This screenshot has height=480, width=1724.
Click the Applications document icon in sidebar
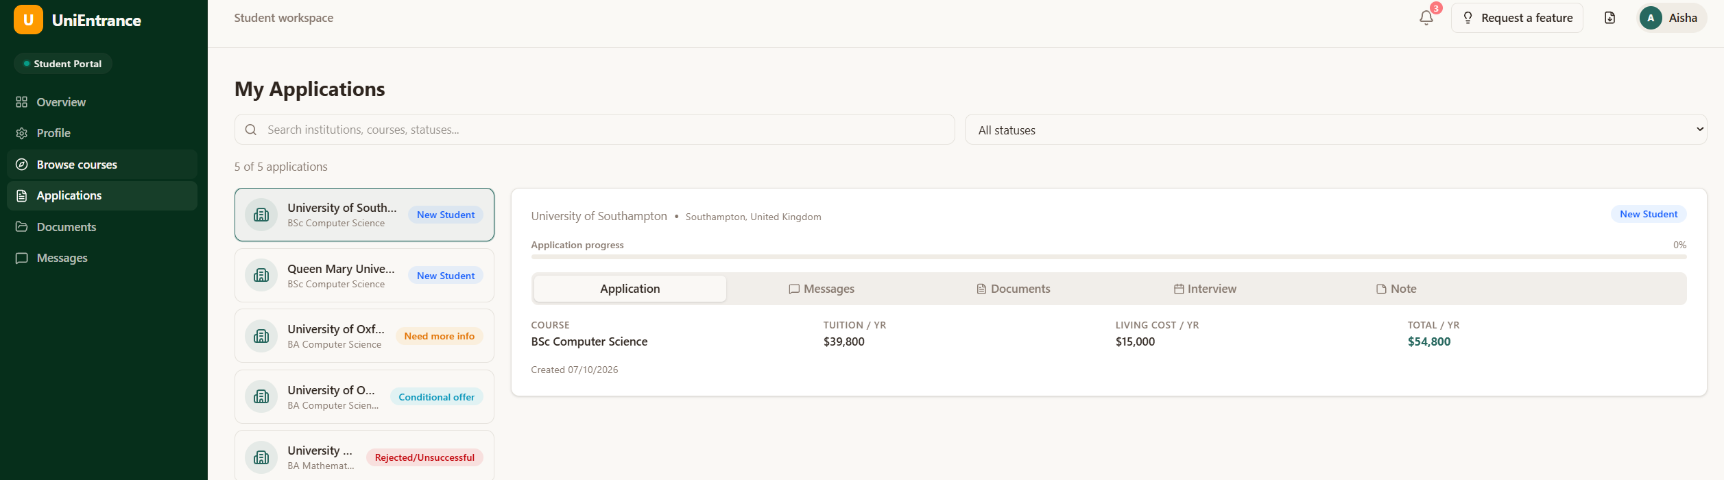[22, 195]
